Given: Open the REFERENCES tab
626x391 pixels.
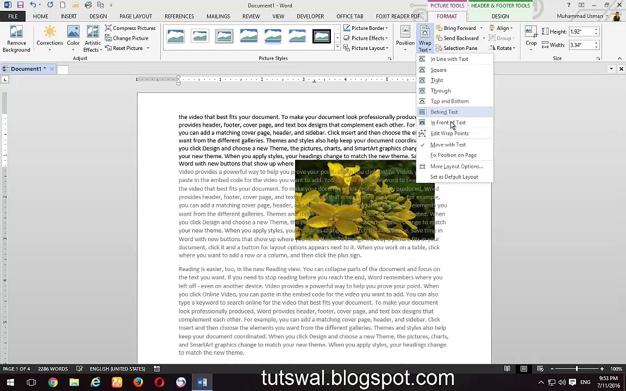Looking at the screenshot, I should pos(179,16).
